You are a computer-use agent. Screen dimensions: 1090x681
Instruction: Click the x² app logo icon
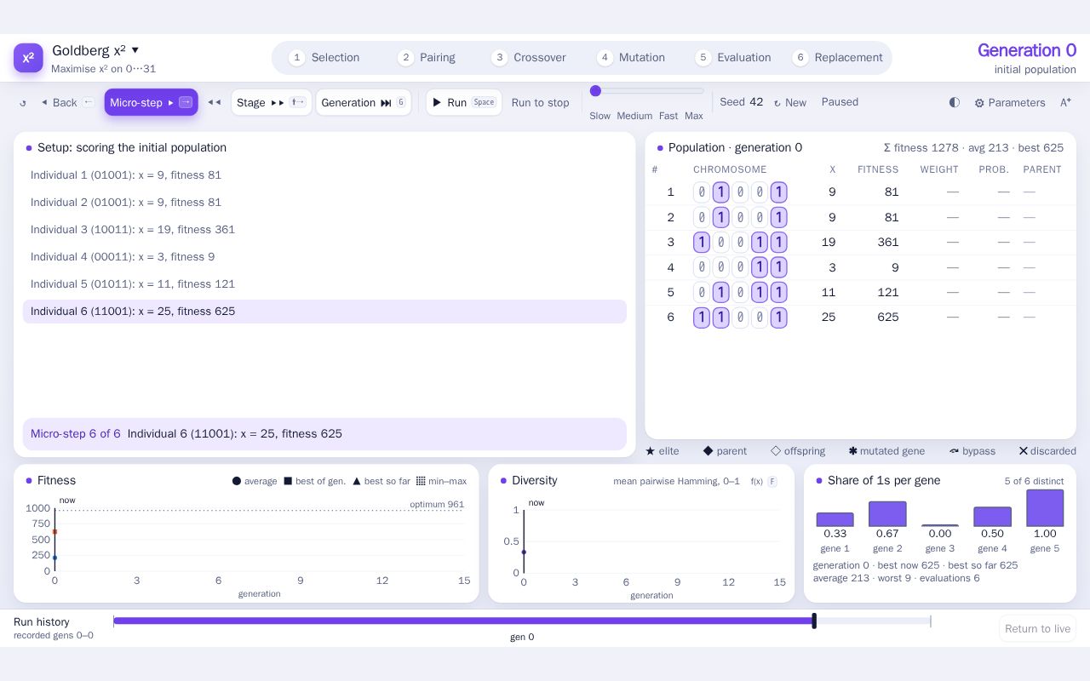(x=28, y=58)
